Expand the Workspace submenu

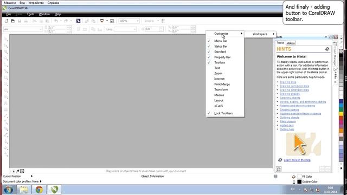point(261,34)
